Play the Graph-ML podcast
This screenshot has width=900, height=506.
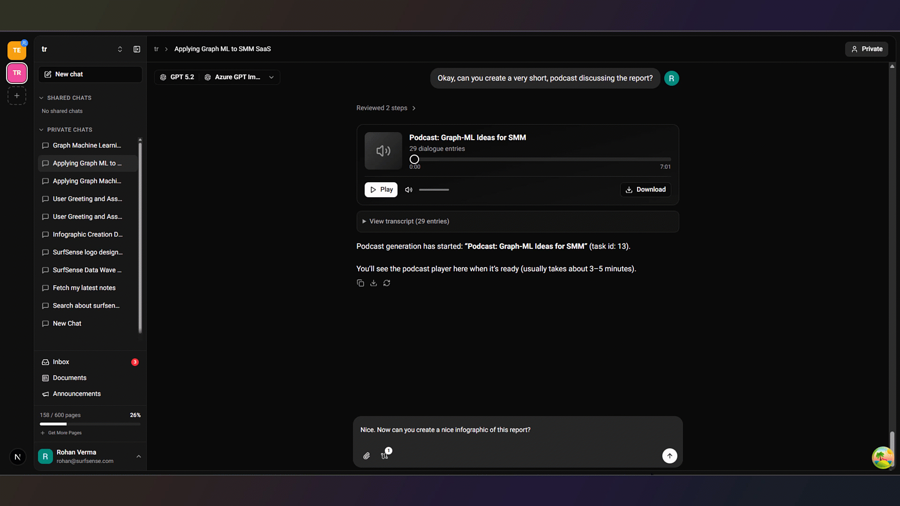(381, 190)
